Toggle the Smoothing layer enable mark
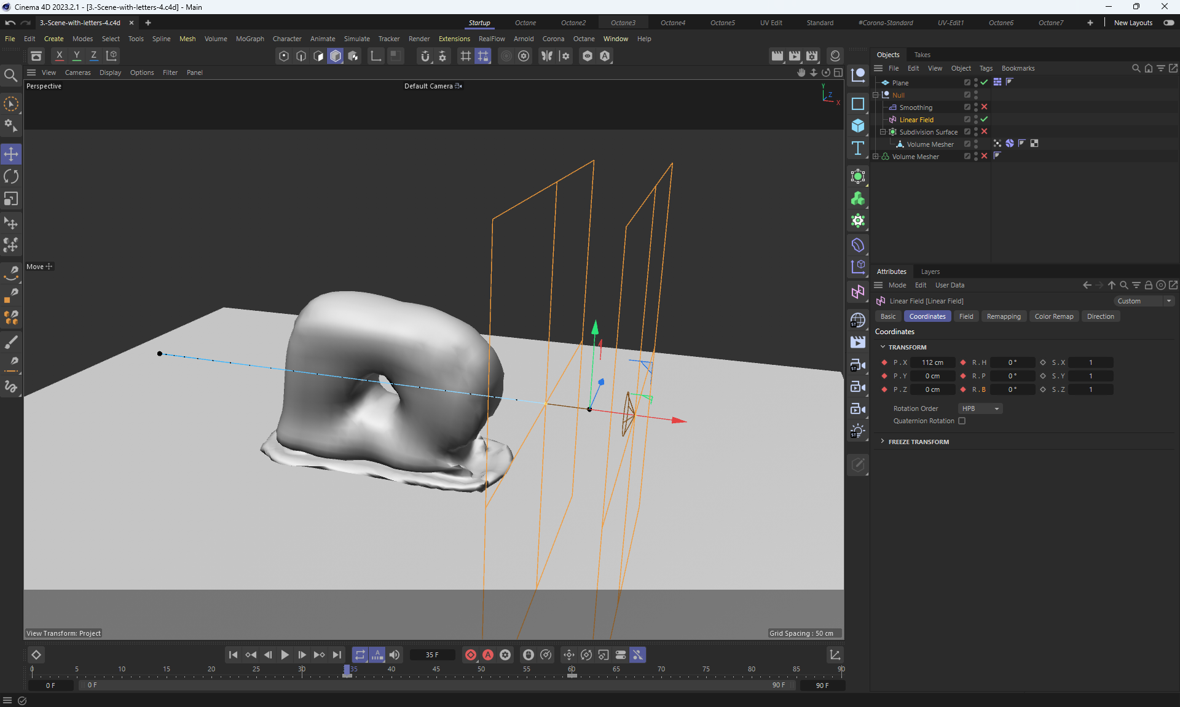Image resolution: width=1180 pixels, height=707 pixels. (x=984, y=107)
